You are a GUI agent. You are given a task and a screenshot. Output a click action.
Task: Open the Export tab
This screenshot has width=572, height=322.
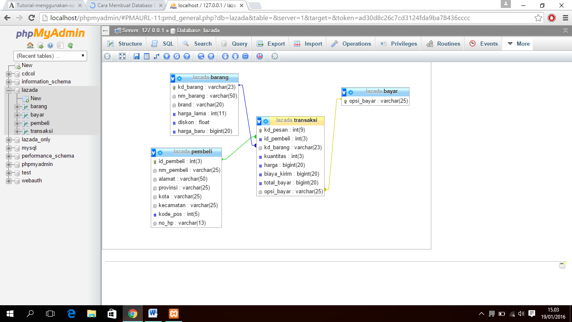271,44
